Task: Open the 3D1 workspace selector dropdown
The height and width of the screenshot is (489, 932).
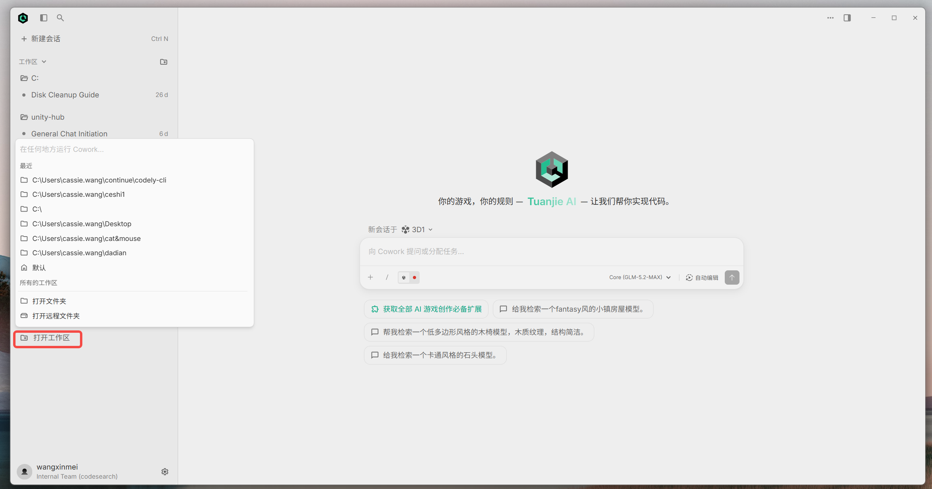Action: coord(417,229)
